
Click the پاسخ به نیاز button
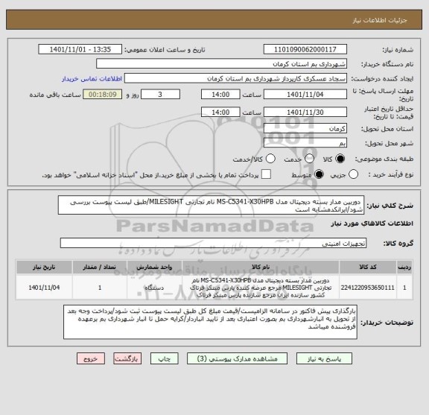324,358
